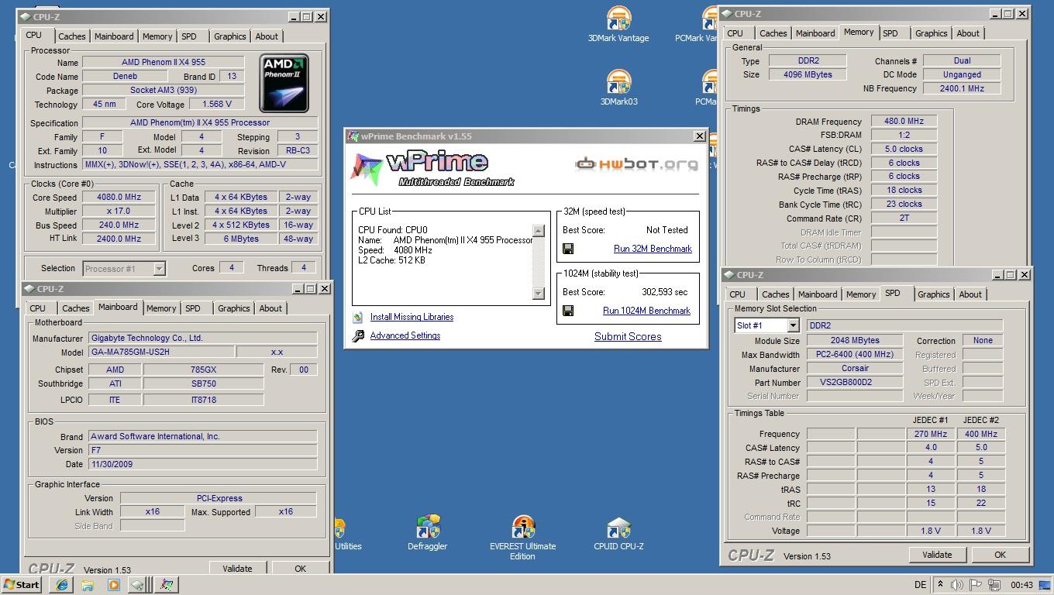Open the Processor #1 selection dropdown

tap(159, 268)
